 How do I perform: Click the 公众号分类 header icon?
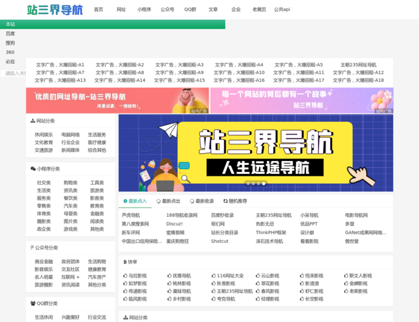[x=32, y=247]
